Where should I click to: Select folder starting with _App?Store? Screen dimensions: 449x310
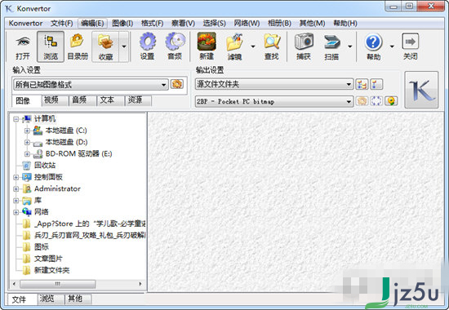pyautogui.click(x=90, y=224)
